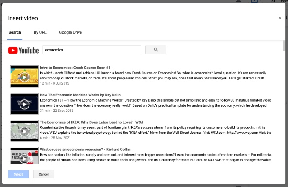Click the YouTube logo
The width and height of the screenshot is (288, 187).
23,50
